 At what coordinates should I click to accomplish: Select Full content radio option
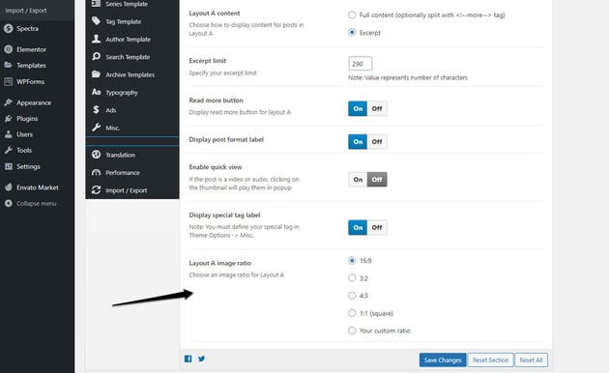tap(352, 14)
